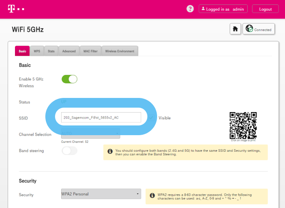Toggle the SSID Visible checkbox
Viewport: 285px width, 208px height.
pos(152,118)
